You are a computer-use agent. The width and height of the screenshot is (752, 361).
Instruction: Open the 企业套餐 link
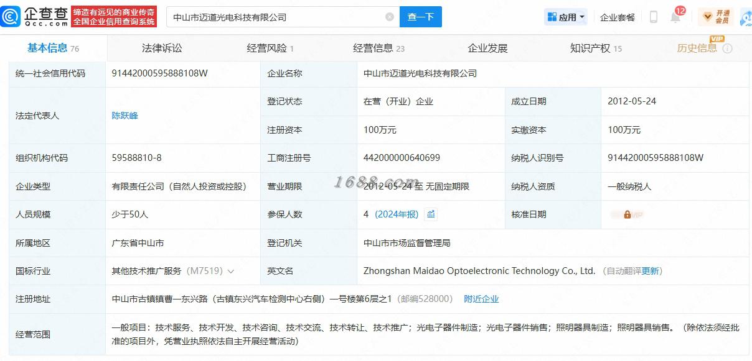point(618,17)
